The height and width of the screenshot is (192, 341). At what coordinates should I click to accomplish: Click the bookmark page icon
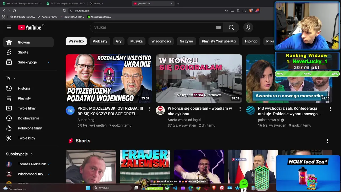[64, 11]
